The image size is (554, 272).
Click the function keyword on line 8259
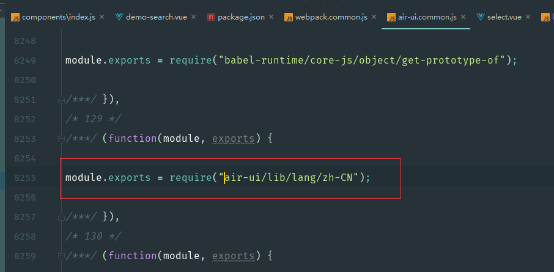[x=133, y=255]
